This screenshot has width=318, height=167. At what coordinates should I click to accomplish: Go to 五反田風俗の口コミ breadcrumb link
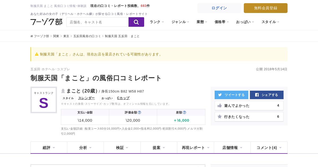point(87,36)
